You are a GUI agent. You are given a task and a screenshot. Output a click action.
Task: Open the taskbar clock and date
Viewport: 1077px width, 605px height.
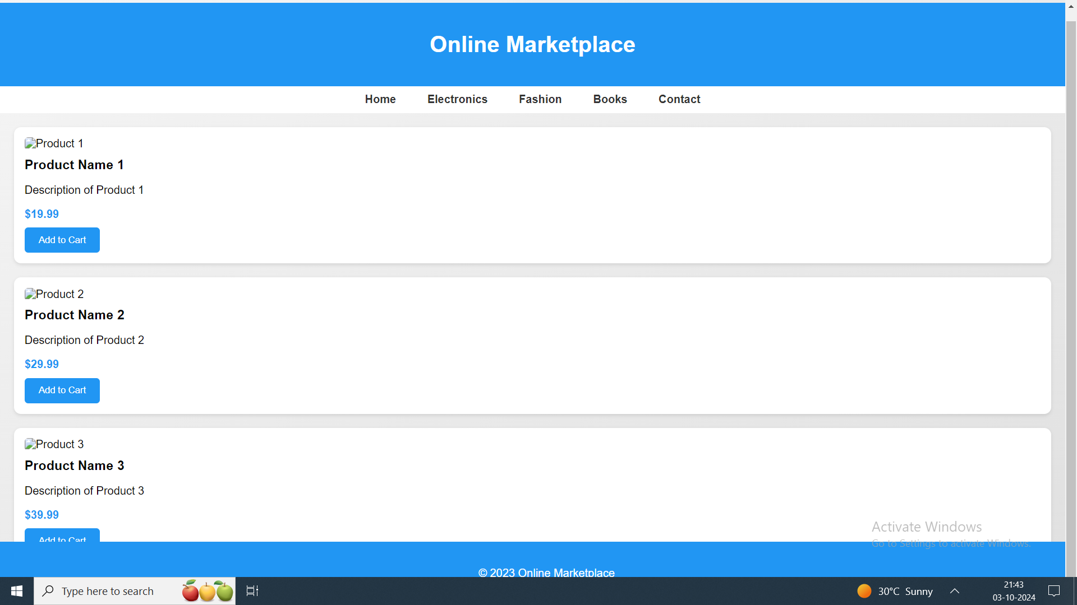[1014, 591]
